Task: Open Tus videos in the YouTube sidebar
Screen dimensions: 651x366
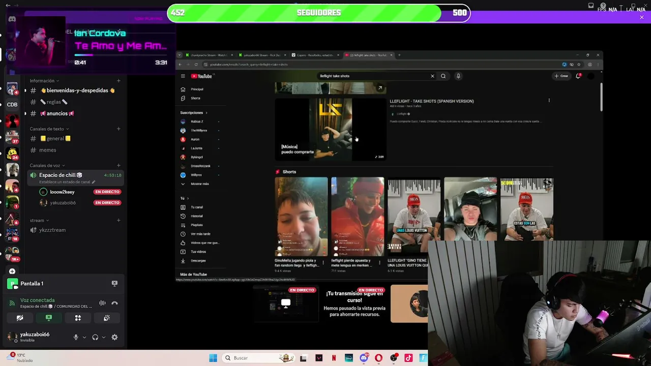Action: tap(198, 252)
